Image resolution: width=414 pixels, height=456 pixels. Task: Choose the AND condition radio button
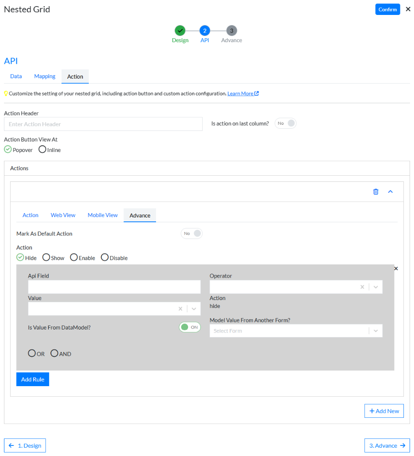54,353
